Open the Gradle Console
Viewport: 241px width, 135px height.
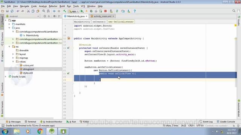[226, 121]
